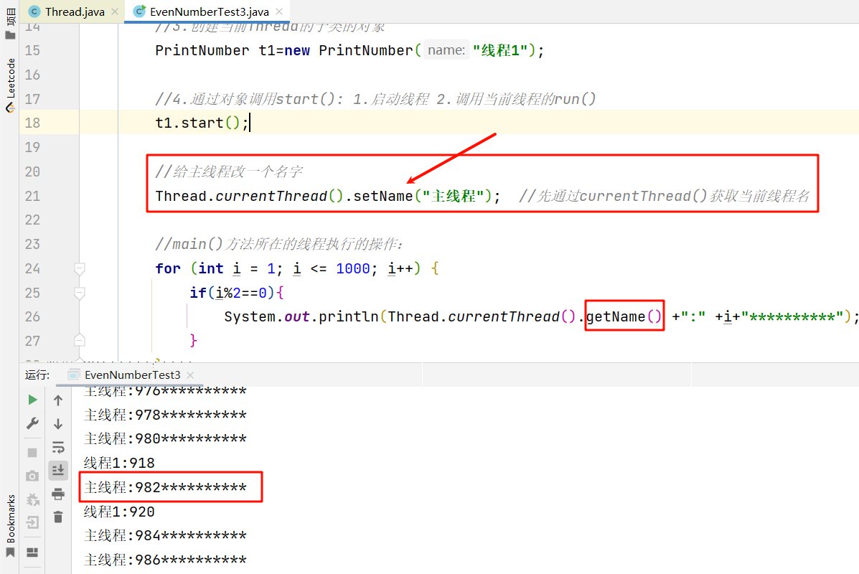Open the 项目 project tool window
The height and width of the screenshot is (574, 859).
tap(10, 22)
